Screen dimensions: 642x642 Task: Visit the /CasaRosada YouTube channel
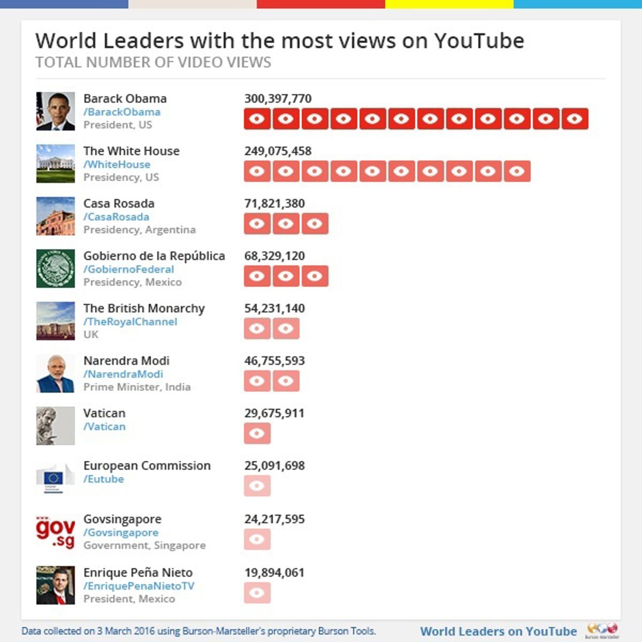116,217
